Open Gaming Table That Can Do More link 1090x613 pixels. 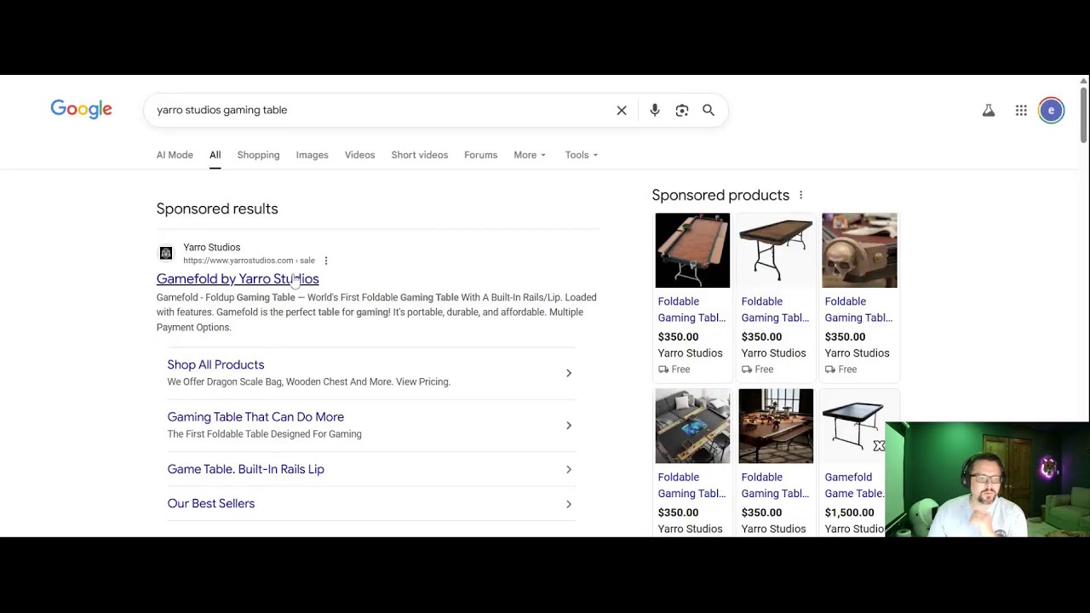[255, 417]
